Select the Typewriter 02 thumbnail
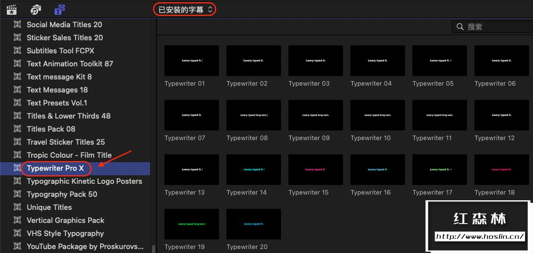Screen dimensions: 533x253 (x=254, y=61)
